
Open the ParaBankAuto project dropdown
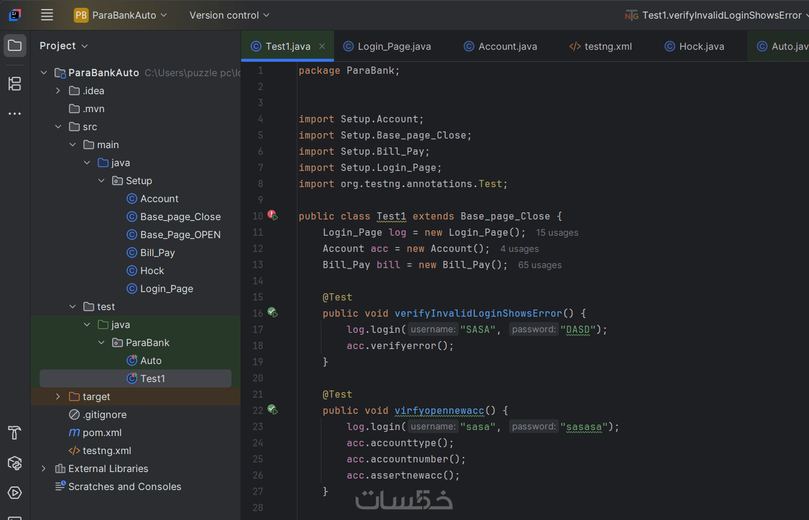pyautogui.click(x=121, y=15)
